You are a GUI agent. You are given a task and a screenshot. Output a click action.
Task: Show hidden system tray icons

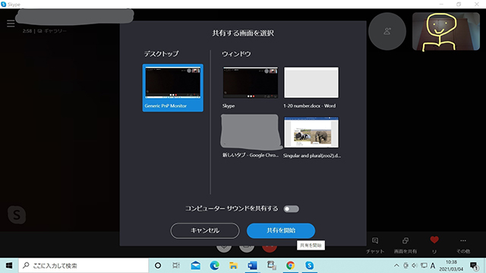pos(396,265)
